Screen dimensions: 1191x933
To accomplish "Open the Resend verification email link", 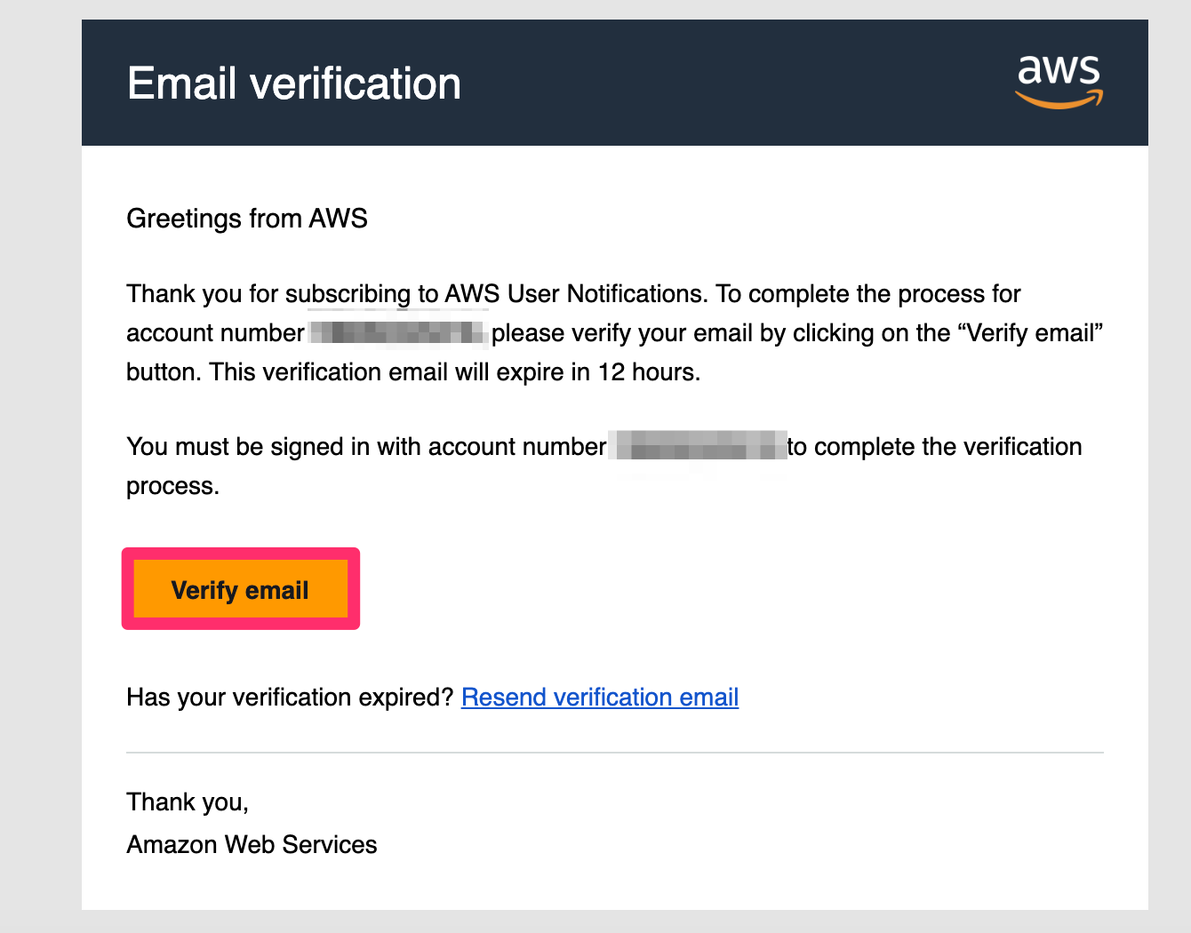I will tap(600, 697).
